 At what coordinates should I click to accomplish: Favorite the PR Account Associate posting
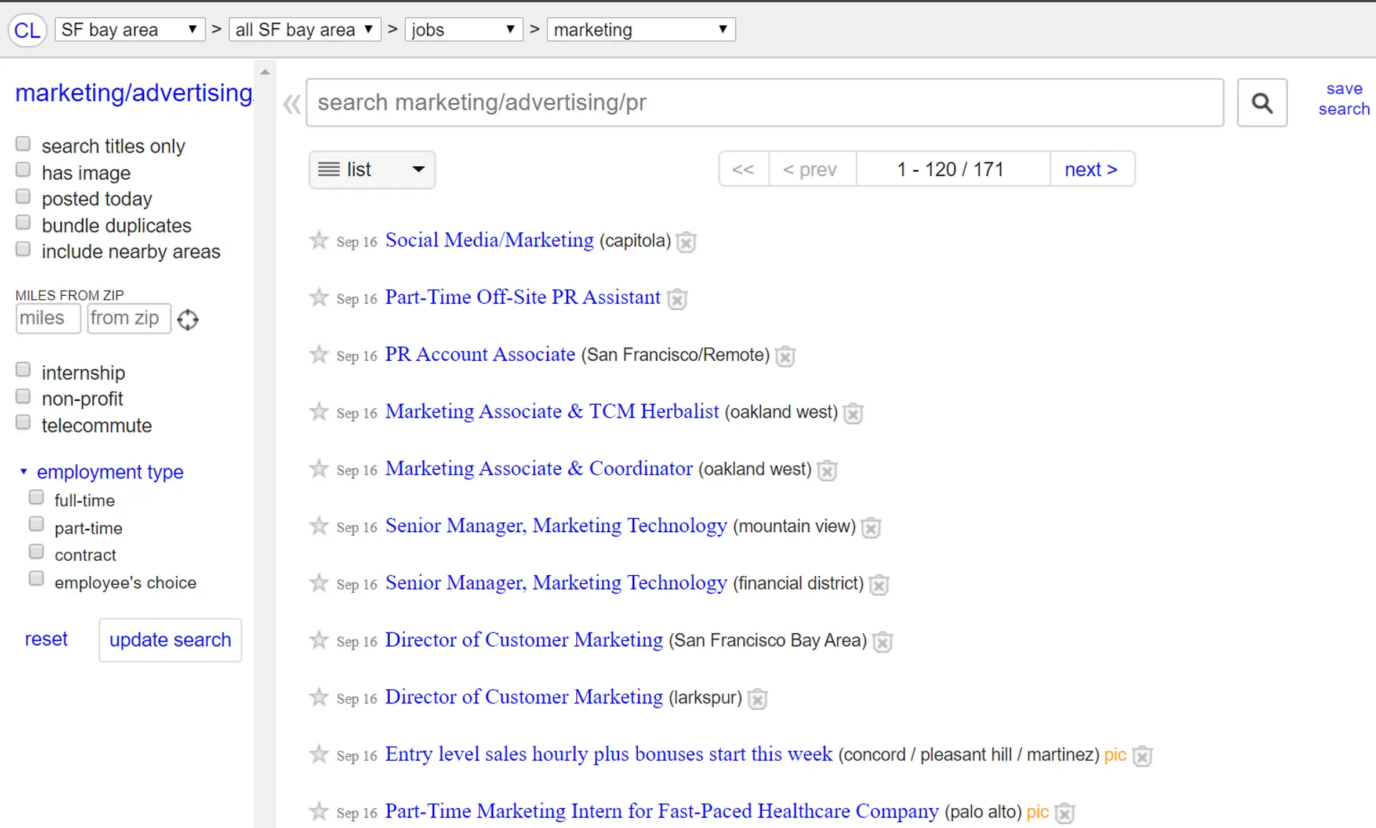click(319, 355)
